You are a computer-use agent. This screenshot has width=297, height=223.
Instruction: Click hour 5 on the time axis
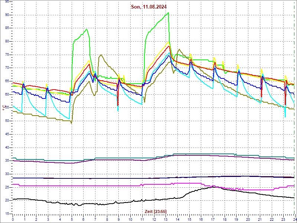72,219
